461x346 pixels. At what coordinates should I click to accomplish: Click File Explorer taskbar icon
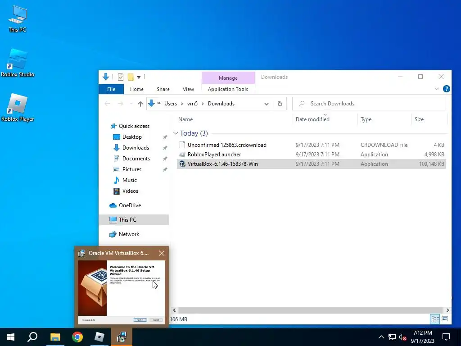(55, 337)
